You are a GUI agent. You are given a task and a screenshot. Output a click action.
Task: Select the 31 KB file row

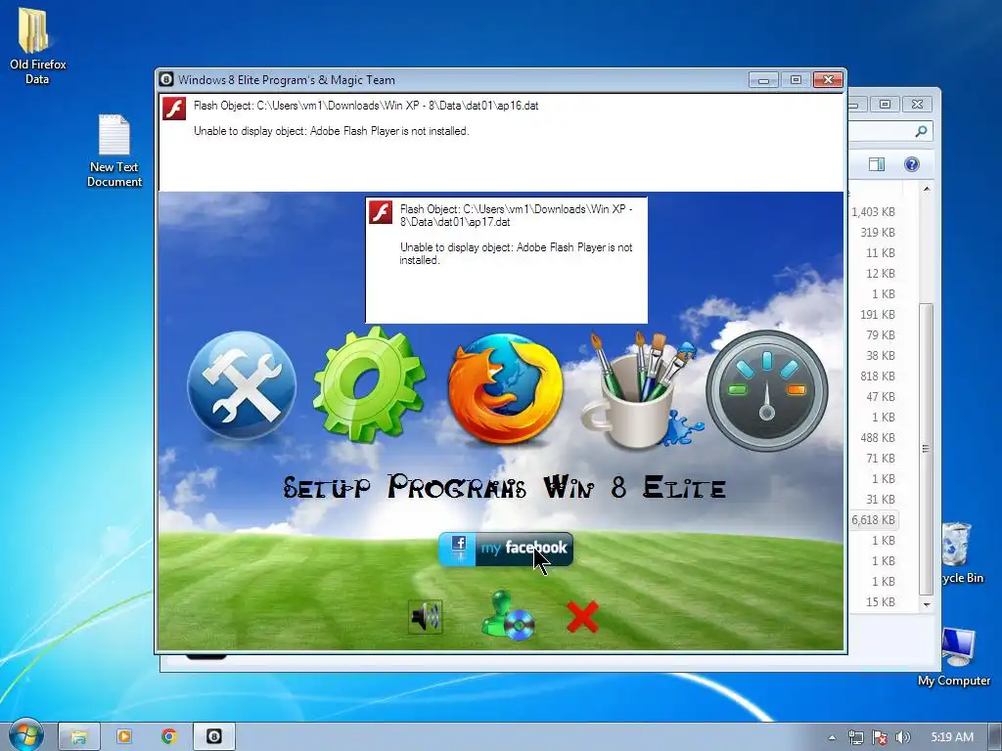click(x=873, y=500)
